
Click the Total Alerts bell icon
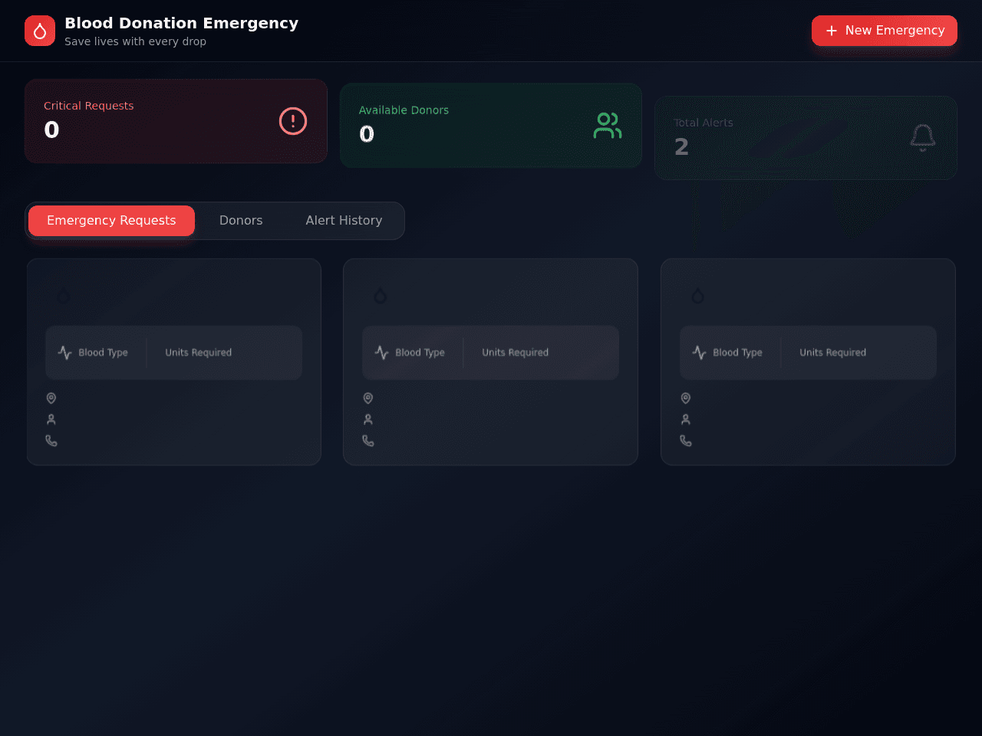click(923, 138)
